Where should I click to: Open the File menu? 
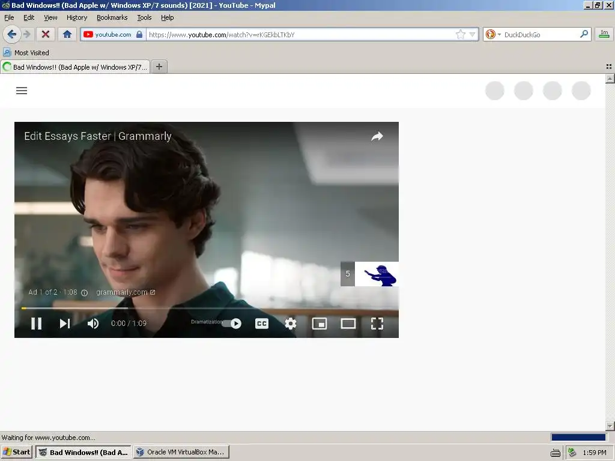click(9, 17)
